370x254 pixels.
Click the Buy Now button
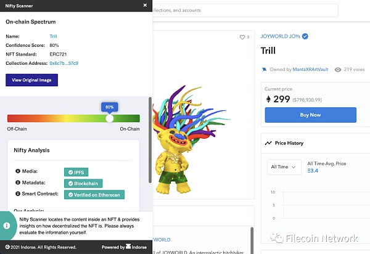click(311, 115)
